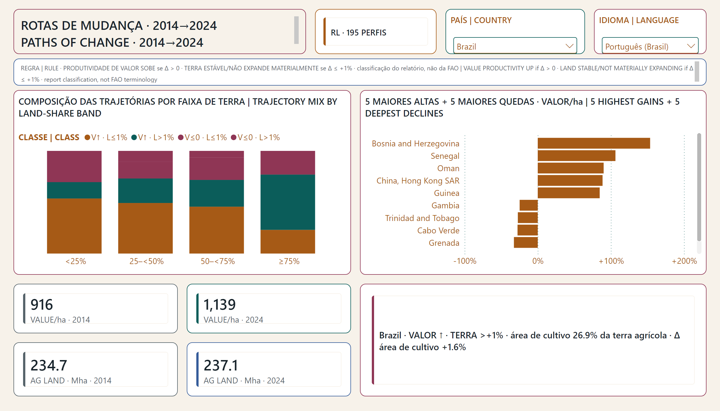Click the scrollbar of the Regra | Rule text box
The image size is (720, 411).
point(697,72)
